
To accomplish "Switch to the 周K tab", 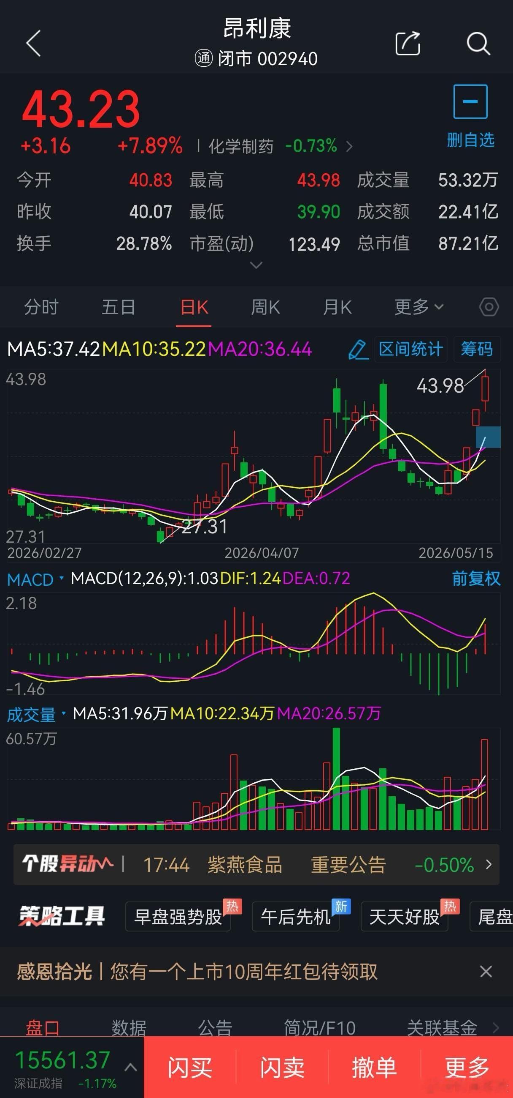I will [265, 307].
